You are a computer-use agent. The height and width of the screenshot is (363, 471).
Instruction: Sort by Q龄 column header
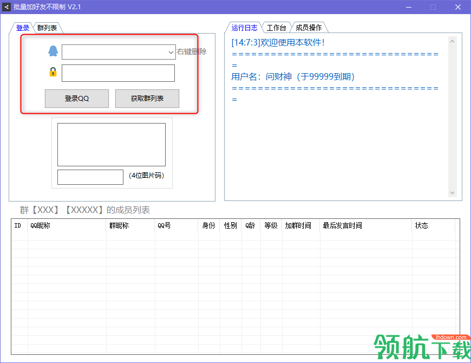pos(251,226)
